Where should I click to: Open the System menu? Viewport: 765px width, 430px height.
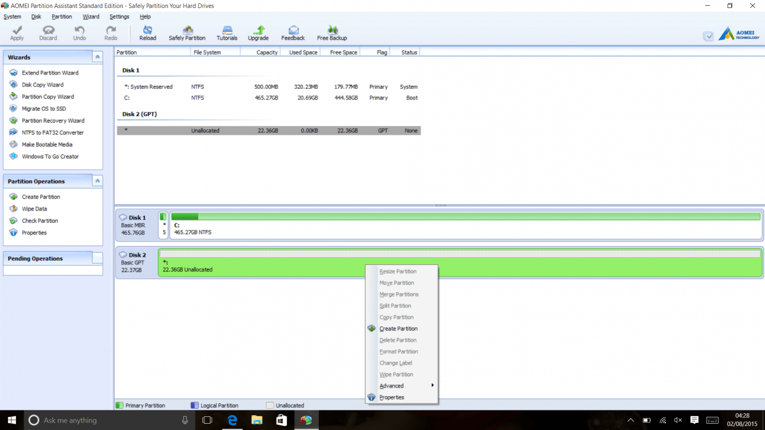coord(12,17)
